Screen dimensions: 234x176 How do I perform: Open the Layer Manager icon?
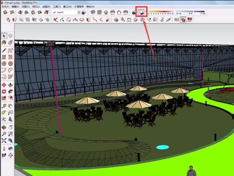[84, 12]
